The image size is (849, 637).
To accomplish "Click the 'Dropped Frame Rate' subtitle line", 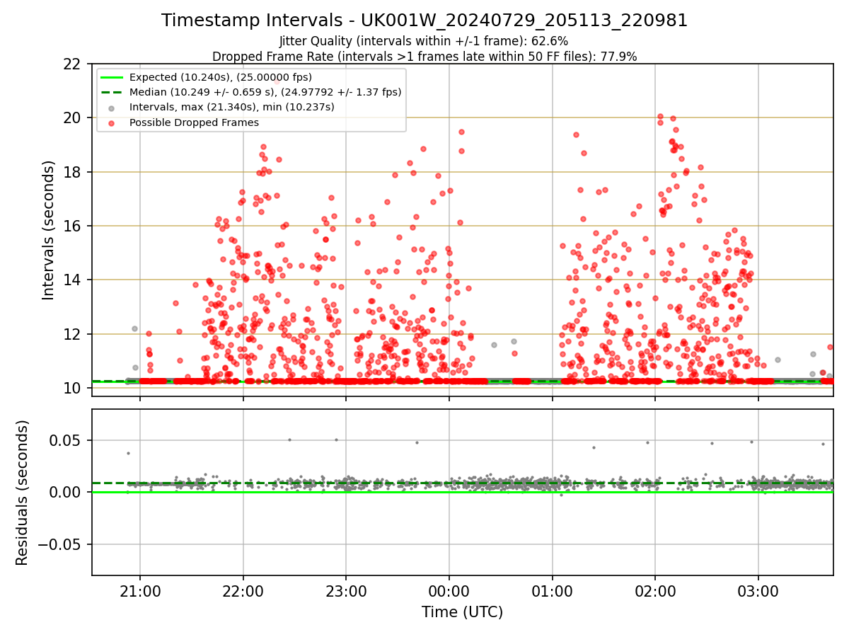I will (424, 57).
